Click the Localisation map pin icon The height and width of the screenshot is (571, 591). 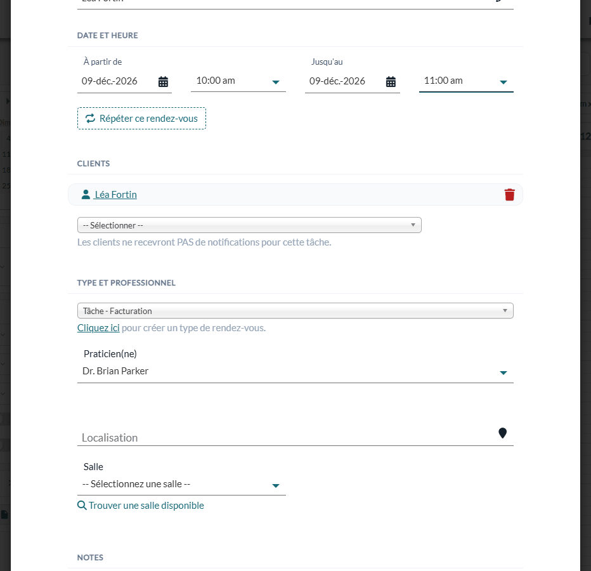502,433
